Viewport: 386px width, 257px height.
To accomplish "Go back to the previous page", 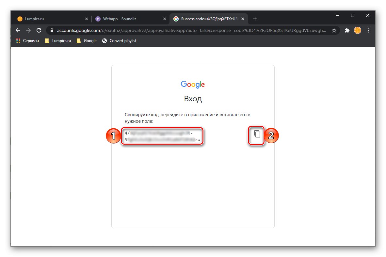I will click(18, 30).
